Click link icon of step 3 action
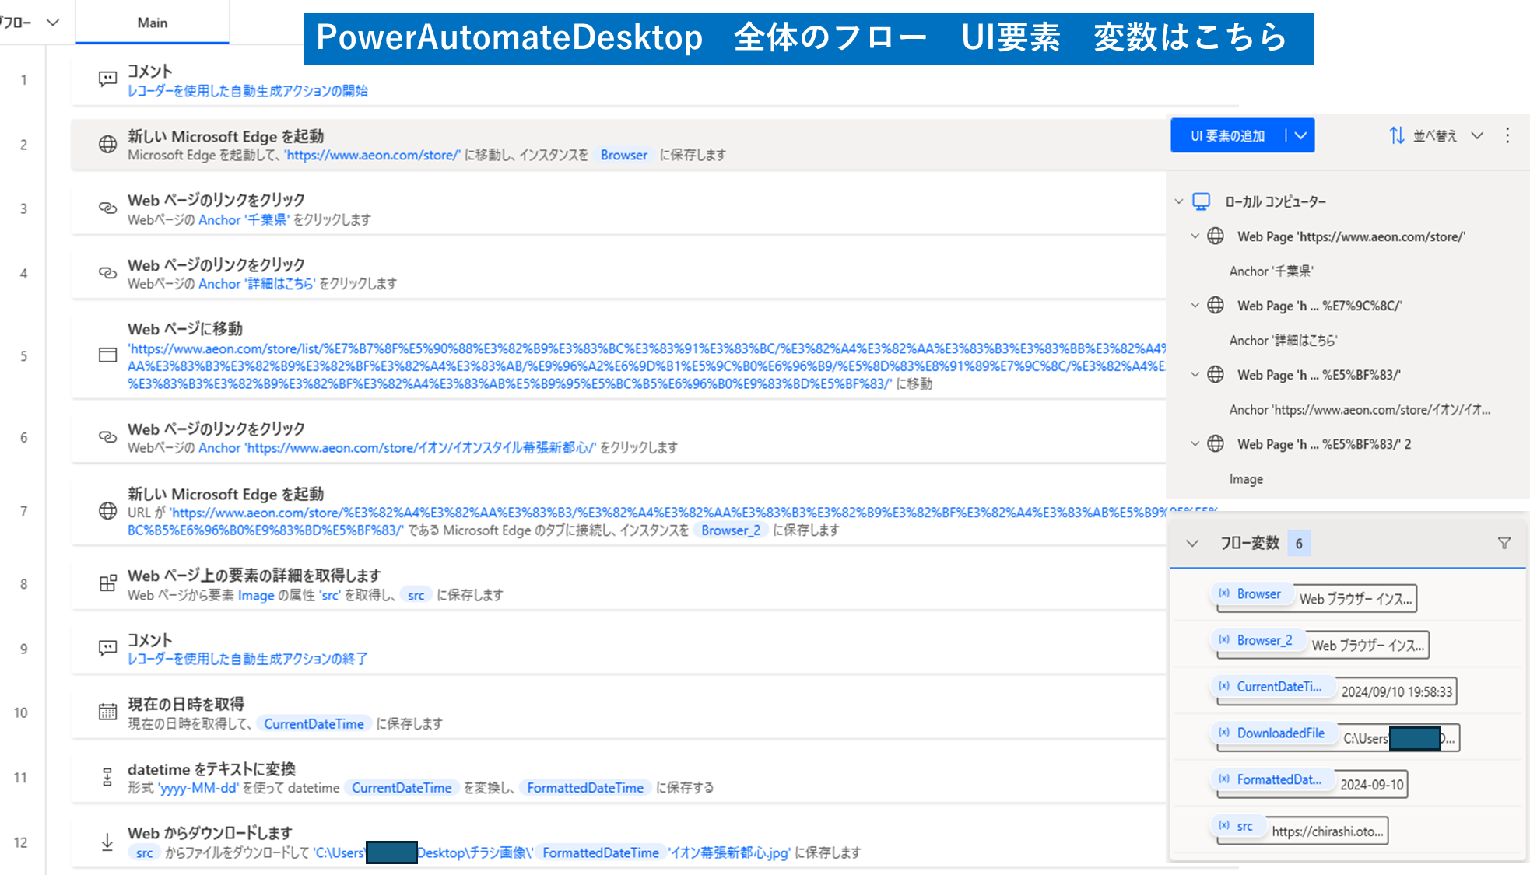Viewport: 1530px width, 875px height. (x=107, y=208)
